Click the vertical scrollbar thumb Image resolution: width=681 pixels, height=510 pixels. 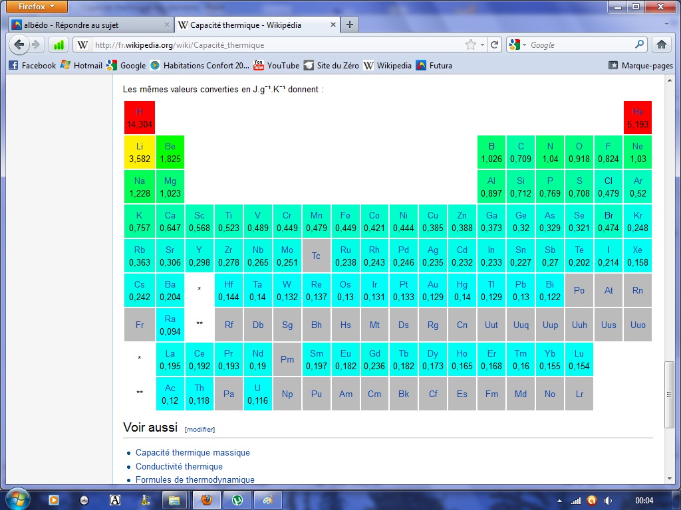point(669,394)
